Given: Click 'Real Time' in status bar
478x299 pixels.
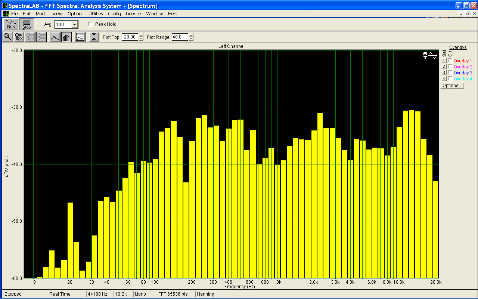Looking at the screenshot, I should click(x=66, y=294).
